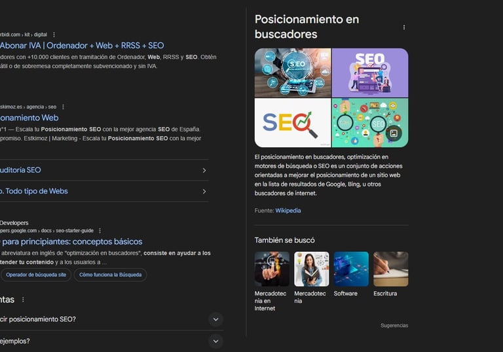Open the woman-with-book Mercadotecnia thumbnail
This screenshot has height=352, width=503.
(x=312, y=269)
